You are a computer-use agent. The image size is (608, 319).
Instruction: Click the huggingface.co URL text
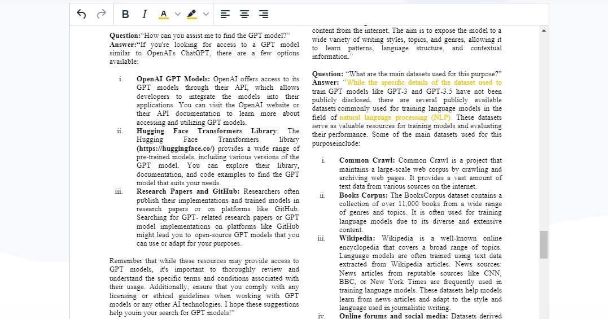point(176,148)
